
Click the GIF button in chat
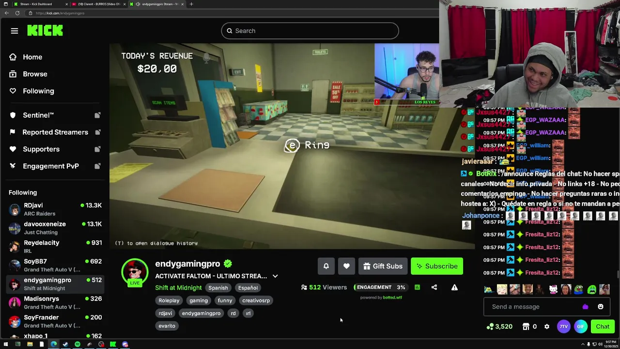click(580, 327)
